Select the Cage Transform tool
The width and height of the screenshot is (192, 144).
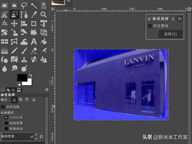point(14,42)
